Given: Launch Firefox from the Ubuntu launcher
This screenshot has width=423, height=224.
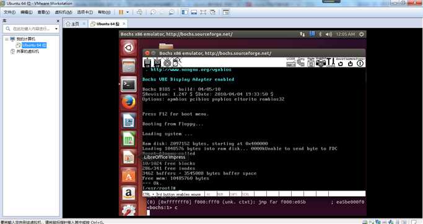Looking at the screenshot, I should tap(129, 103).
